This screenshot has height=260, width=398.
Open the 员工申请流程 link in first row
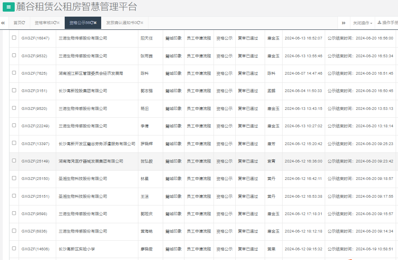pyautogui.click(x=199, y=38)
